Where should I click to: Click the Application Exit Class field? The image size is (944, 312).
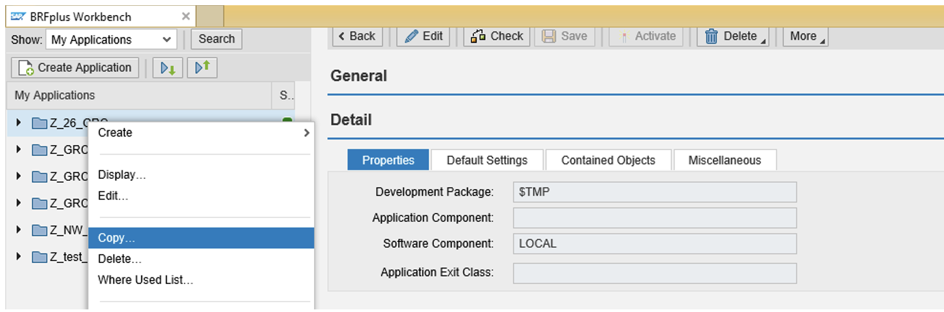coord(655,273)
